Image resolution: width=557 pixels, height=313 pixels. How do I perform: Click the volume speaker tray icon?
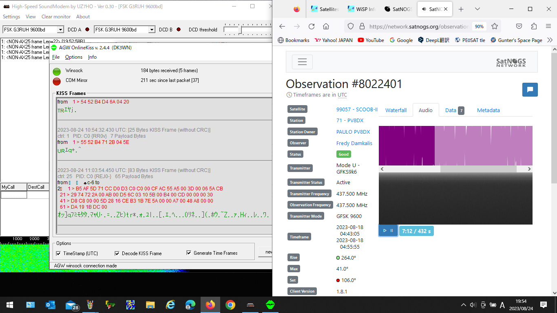click(473, 305)
